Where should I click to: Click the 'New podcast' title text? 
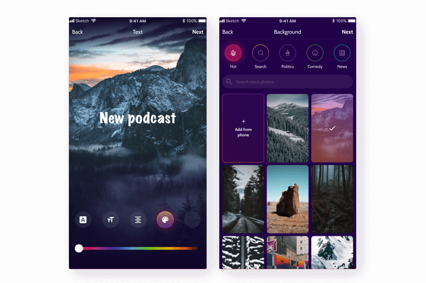click(137, 118)
